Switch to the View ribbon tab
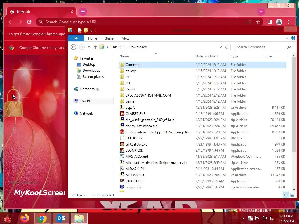 tap(126, 38)
